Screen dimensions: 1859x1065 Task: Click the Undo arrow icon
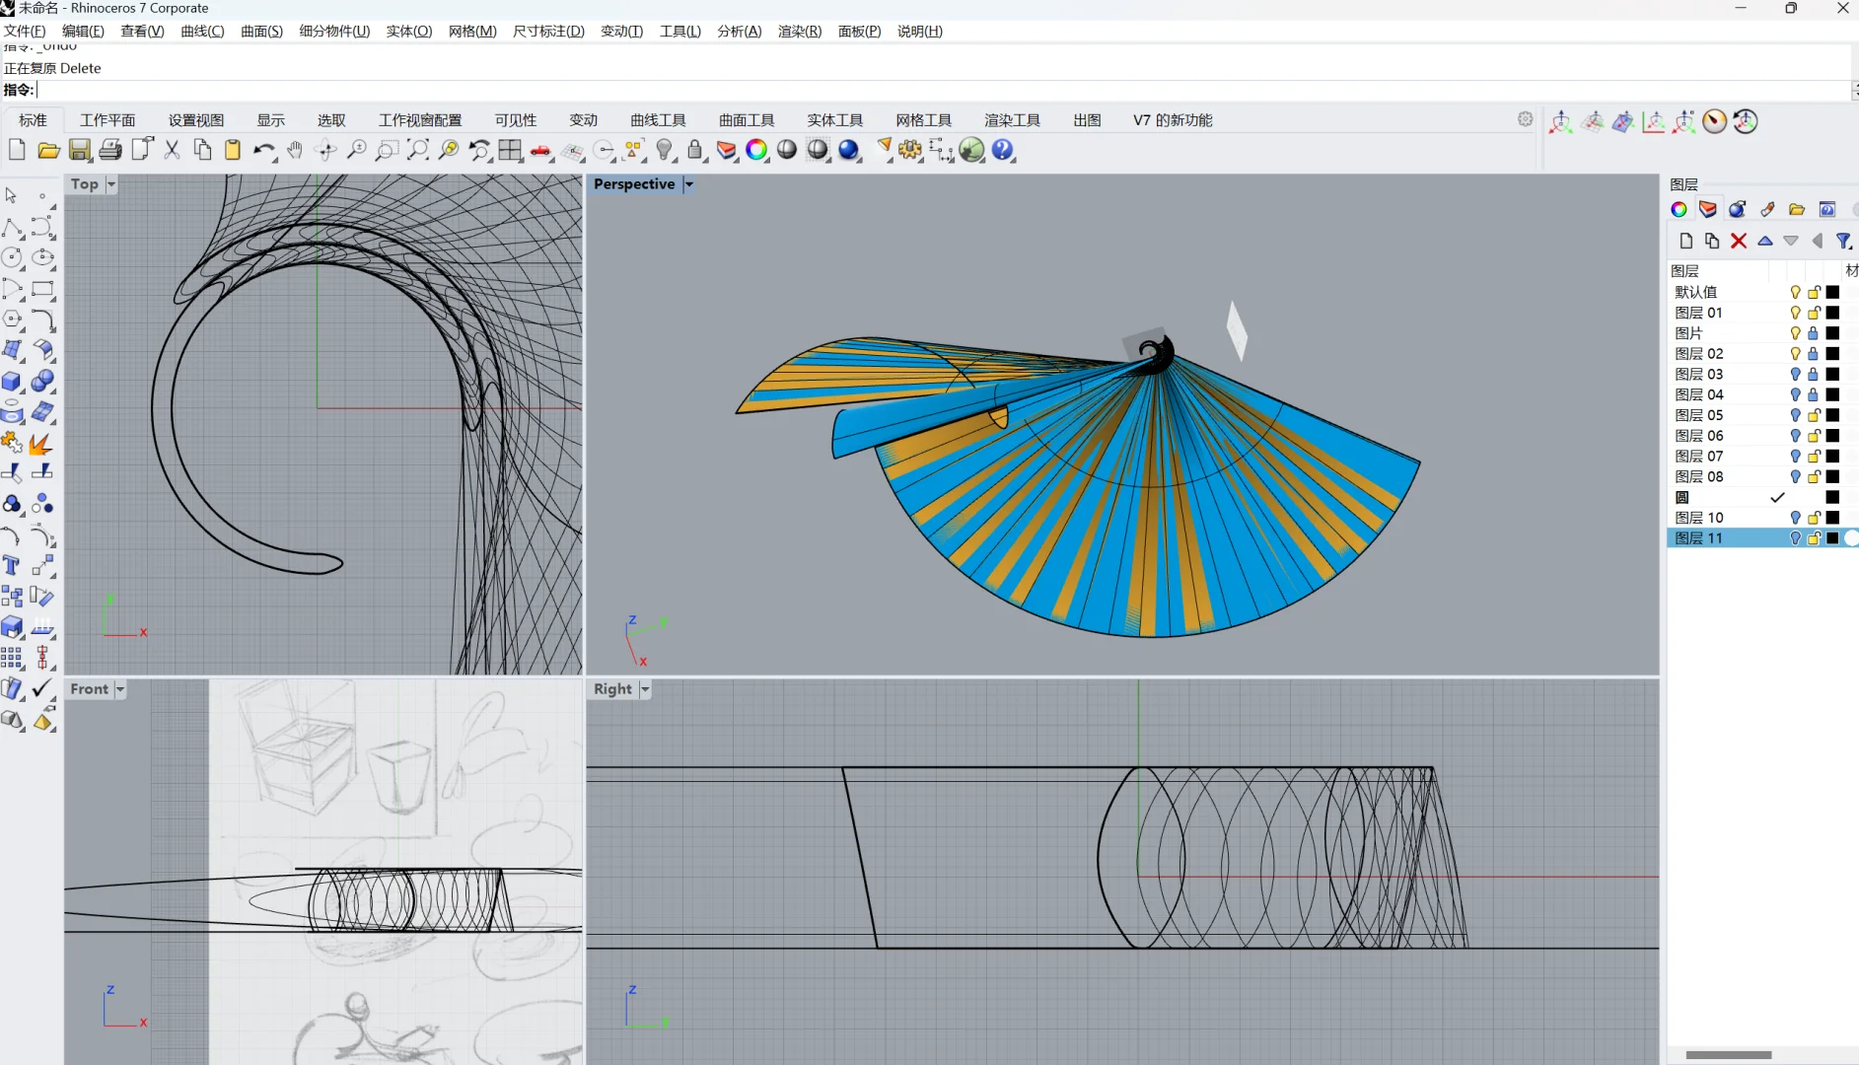coord(262,150)
